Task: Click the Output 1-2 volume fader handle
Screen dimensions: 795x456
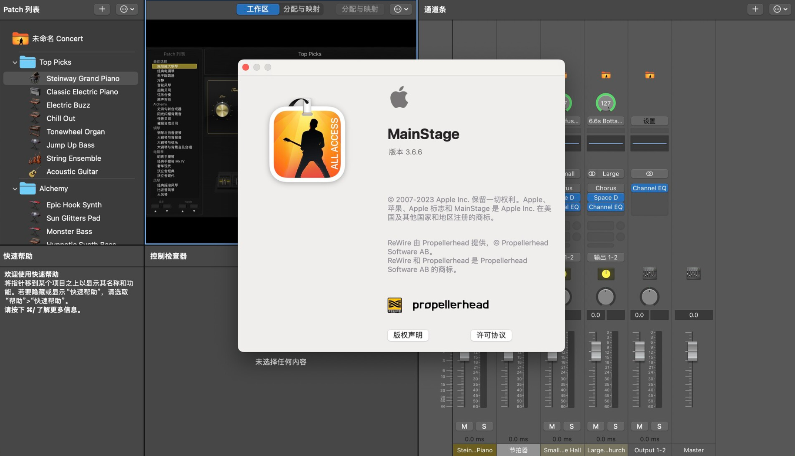Action: point(640,351)
